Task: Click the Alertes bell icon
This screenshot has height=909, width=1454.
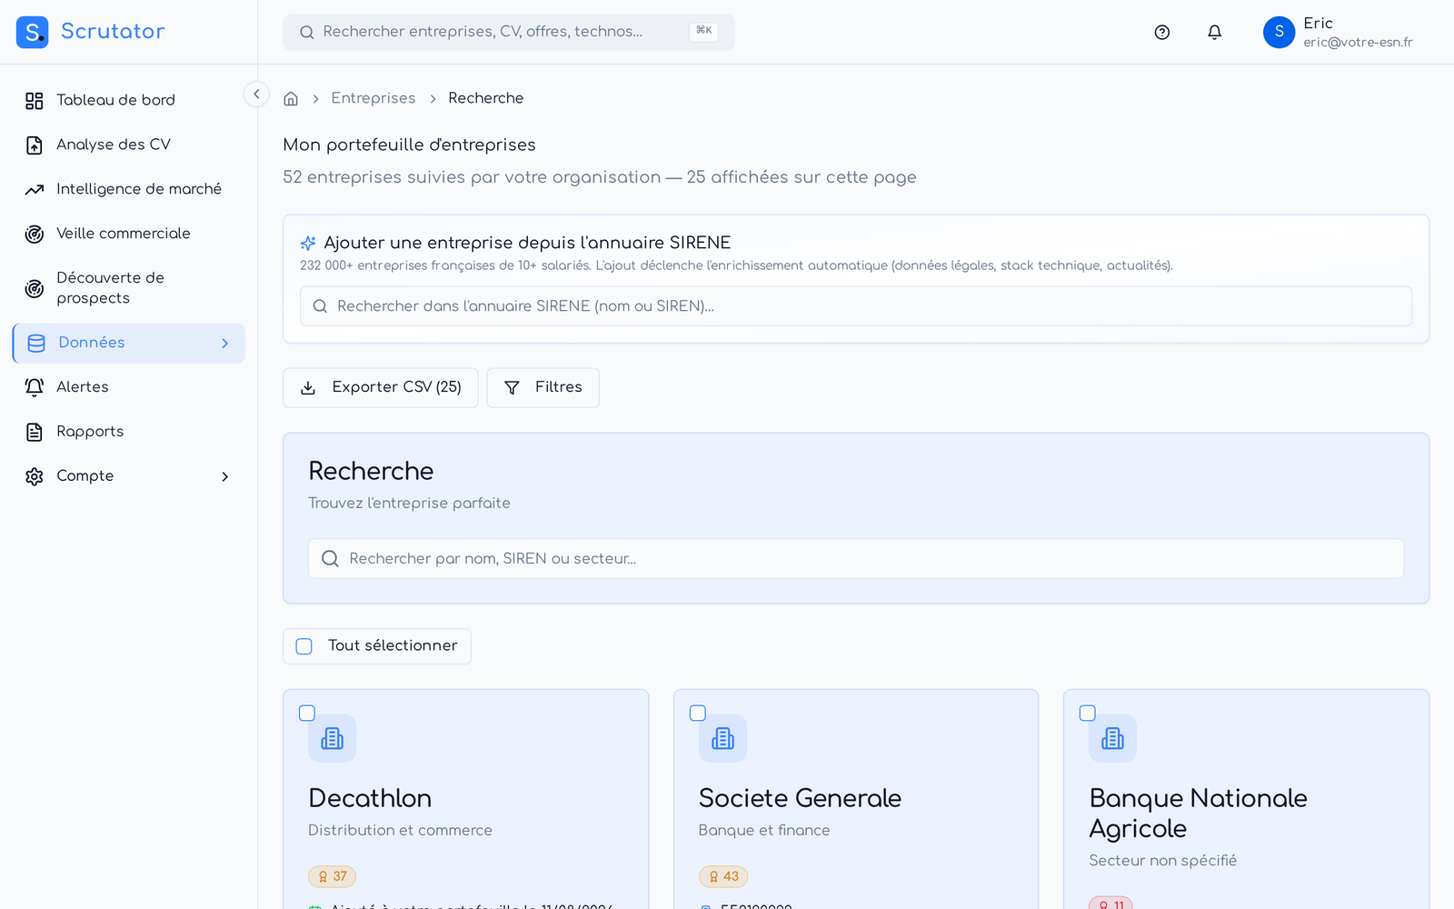Action: click(x=35, y=387)
